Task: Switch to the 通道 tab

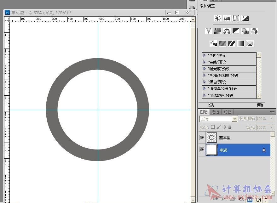Action: pos(215,112)
